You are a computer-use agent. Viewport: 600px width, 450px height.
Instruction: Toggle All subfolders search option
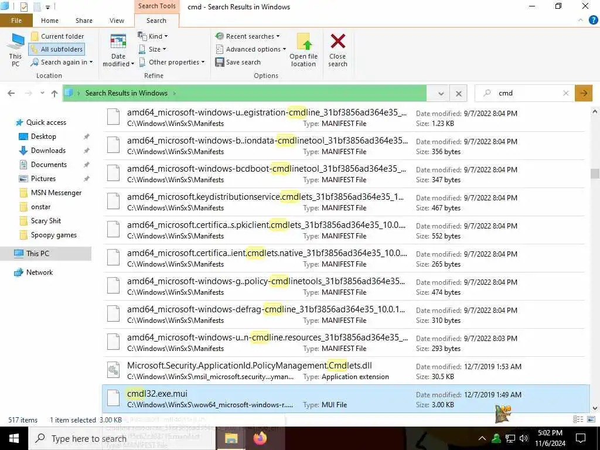57,49
